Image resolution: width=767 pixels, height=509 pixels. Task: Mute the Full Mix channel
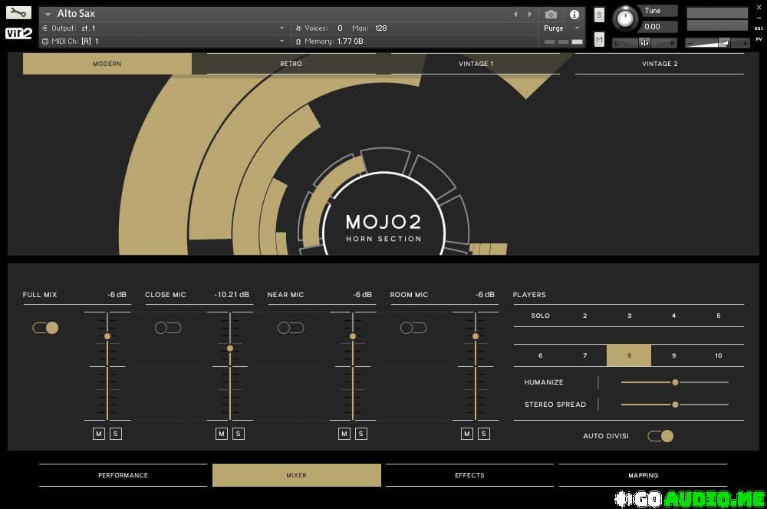click(99, 434)
